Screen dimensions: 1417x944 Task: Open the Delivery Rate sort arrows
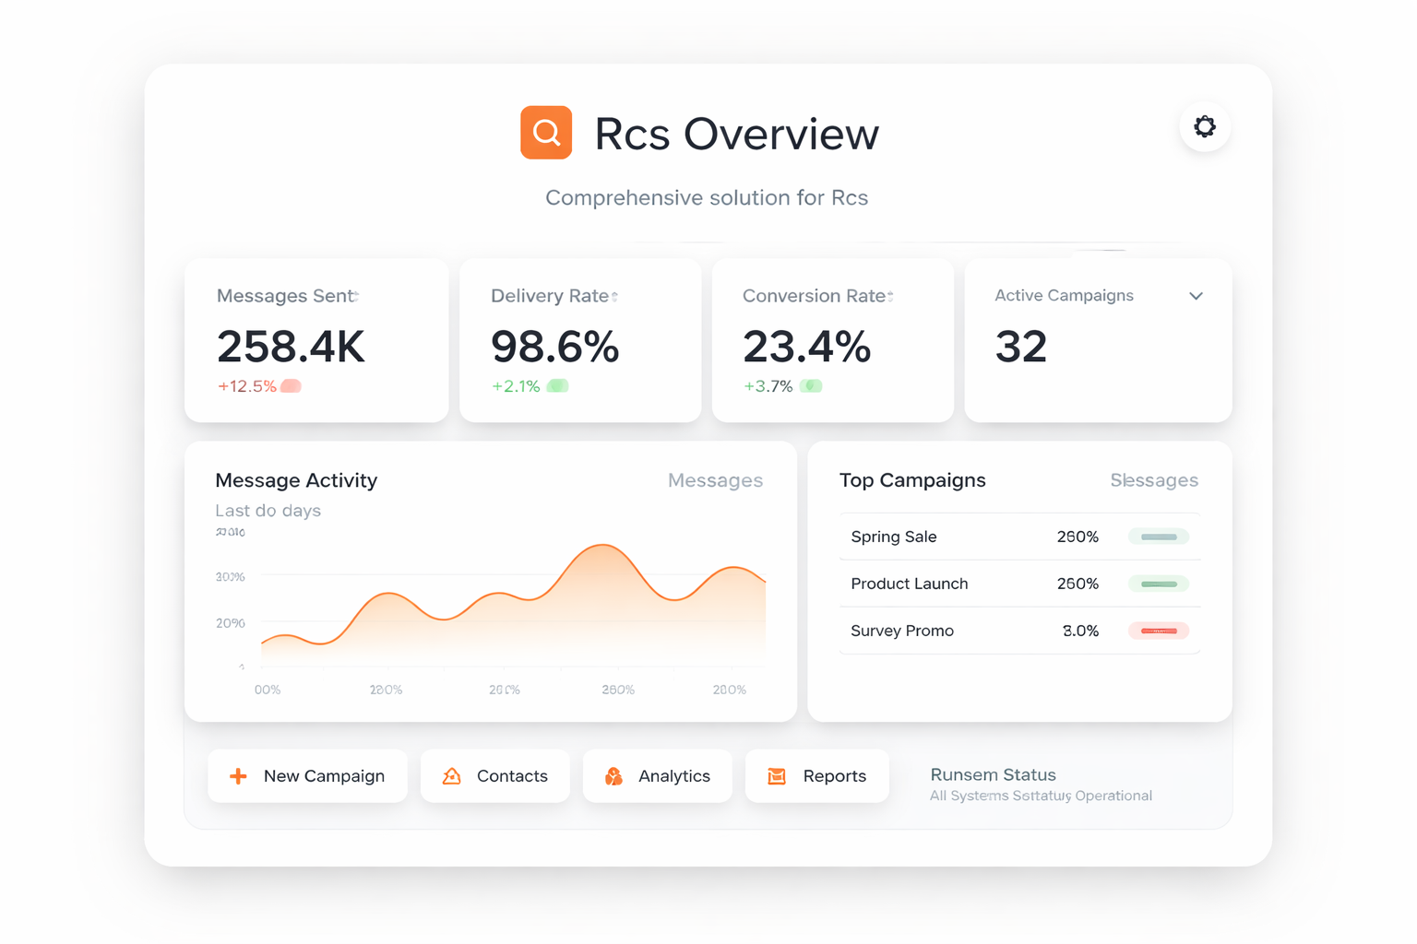point(614,296)
